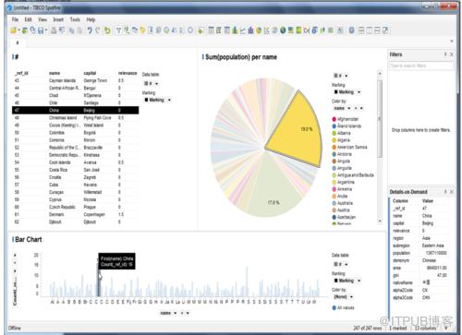Click the Save floppy disk icon
The height and width of the screenshot is (335, 462).
click(41, 30)
